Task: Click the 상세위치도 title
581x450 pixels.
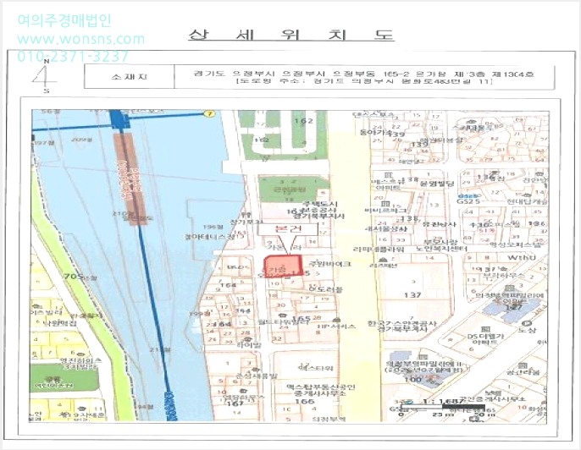Action: tap(291, 35)
